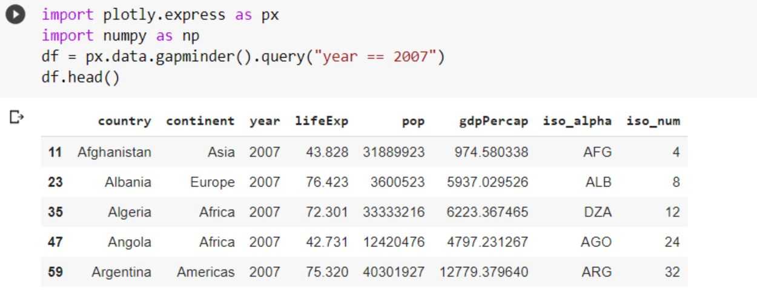The image size is (757, 290).
Task: Select row index 35 in the table
Action: [56, 213]
